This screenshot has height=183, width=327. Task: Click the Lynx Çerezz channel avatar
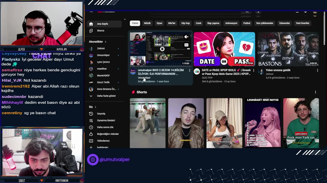click(x=91, y=62)
